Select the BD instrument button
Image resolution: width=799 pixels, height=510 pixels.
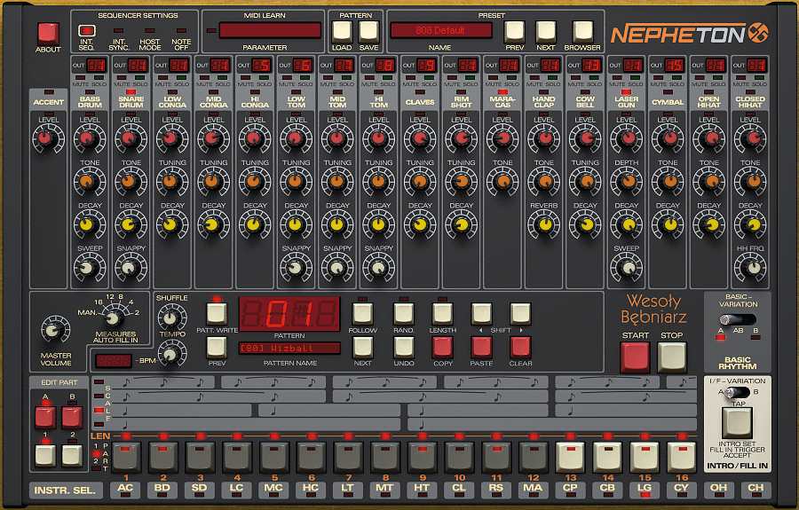point(162,489)
